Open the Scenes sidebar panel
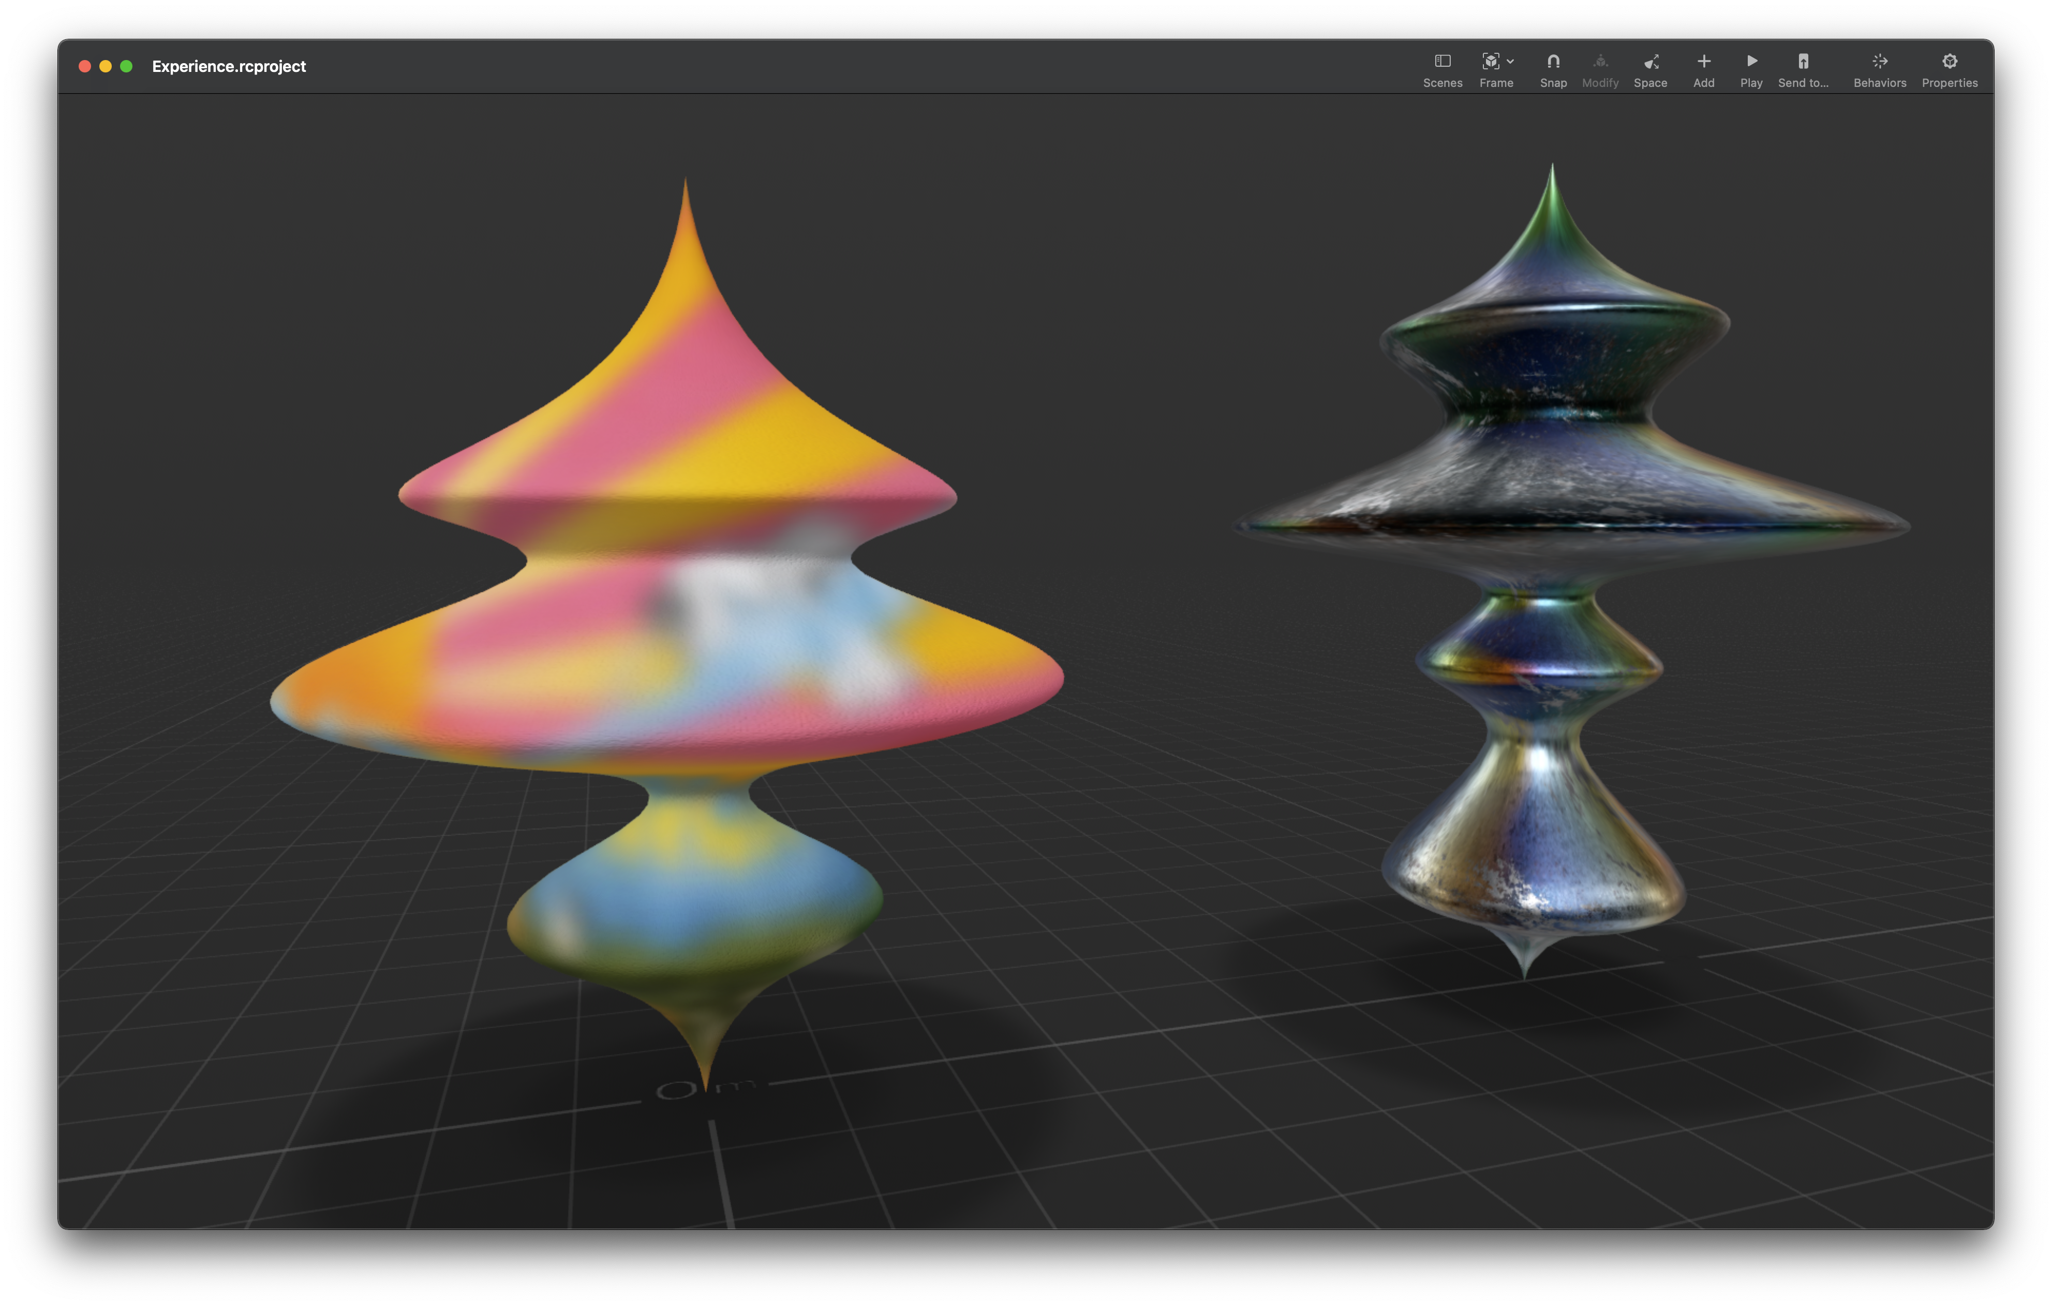 point(1442,70)
